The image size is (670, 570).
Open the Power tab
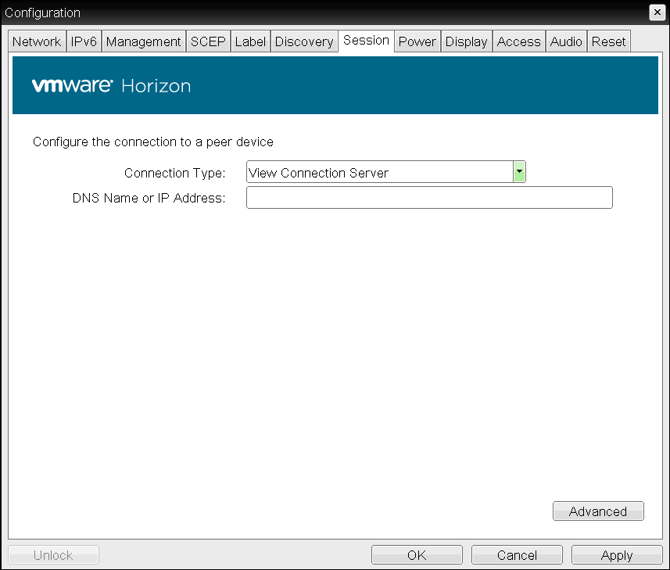coord(417,41)
